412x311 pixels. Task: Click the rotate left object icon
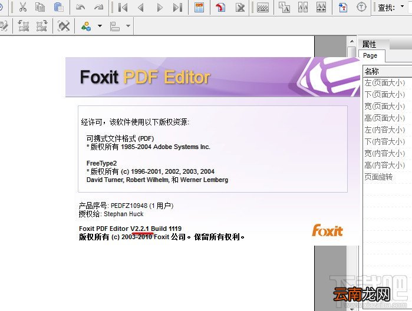click(24, 26)
